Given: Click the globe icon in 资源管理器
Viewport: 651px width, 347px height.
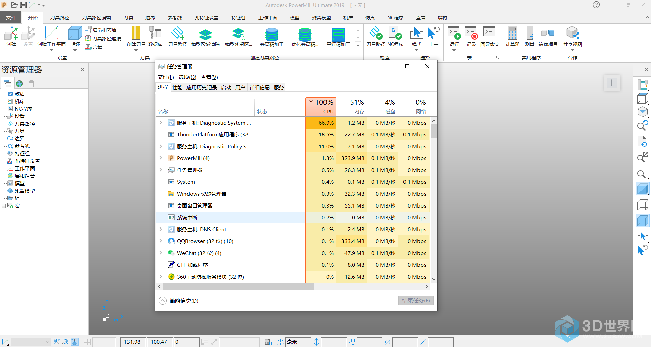Looking at the screenshot, I should click(x=19, y=83).
